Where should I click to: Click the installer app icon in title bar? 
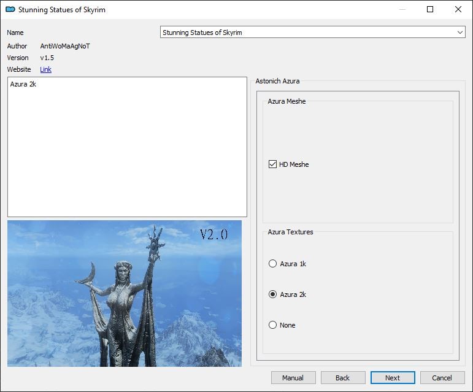point(10,10)
